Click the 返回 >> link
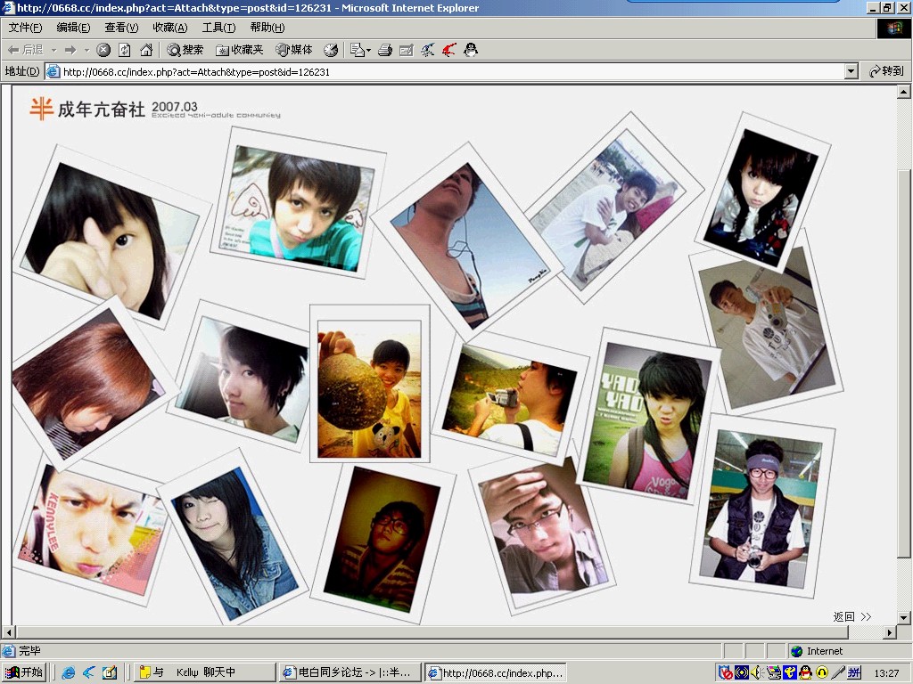This screenshot has height=684, width=913. (x=851, y=616)
